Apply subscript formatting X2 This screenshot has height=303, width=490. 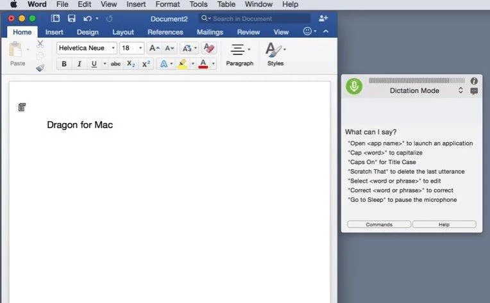(131, 64)
